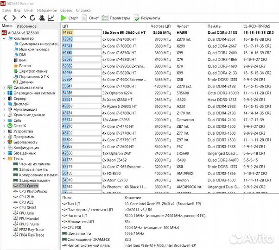Open the Отчёт toolbar button
Viewport: 279px width, 250px height.
click(x=90, y=18)
